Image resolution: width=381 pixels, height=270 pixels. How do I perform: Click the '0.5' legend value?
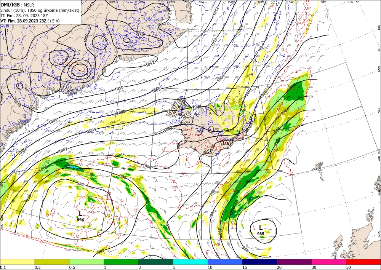(72, 267)
